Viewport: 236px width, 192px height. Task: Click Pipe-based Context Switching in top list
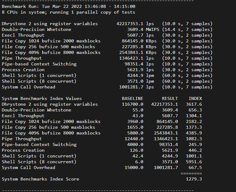pos(39,64)
